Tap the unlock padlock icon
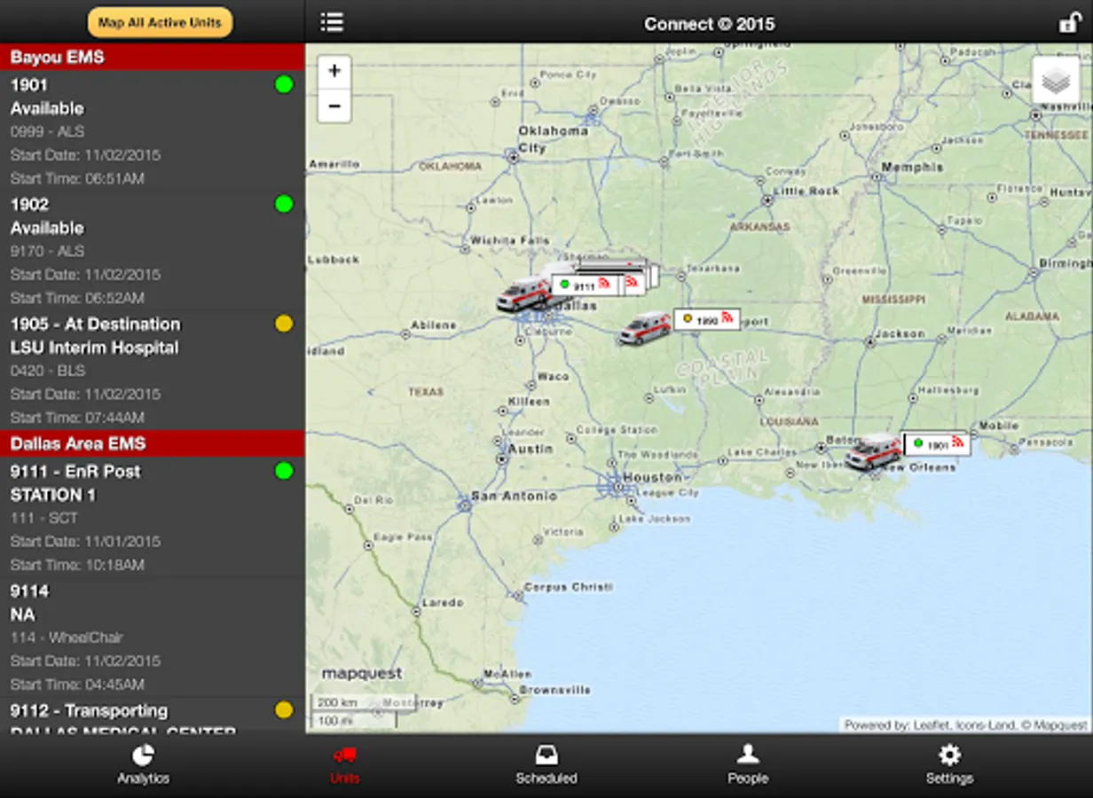This screenshot has height=798, width=1093. 1070,22
